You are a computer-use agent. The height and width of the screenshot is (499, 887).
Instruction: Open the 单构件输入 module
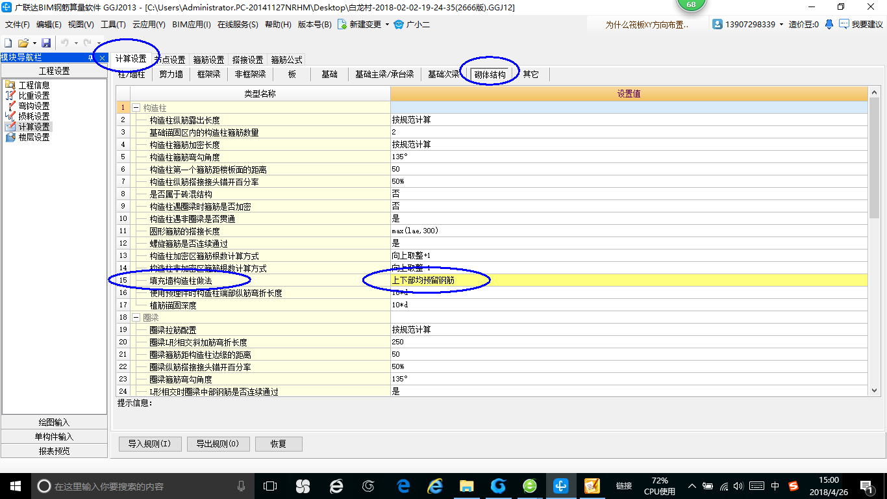point(54,437)
